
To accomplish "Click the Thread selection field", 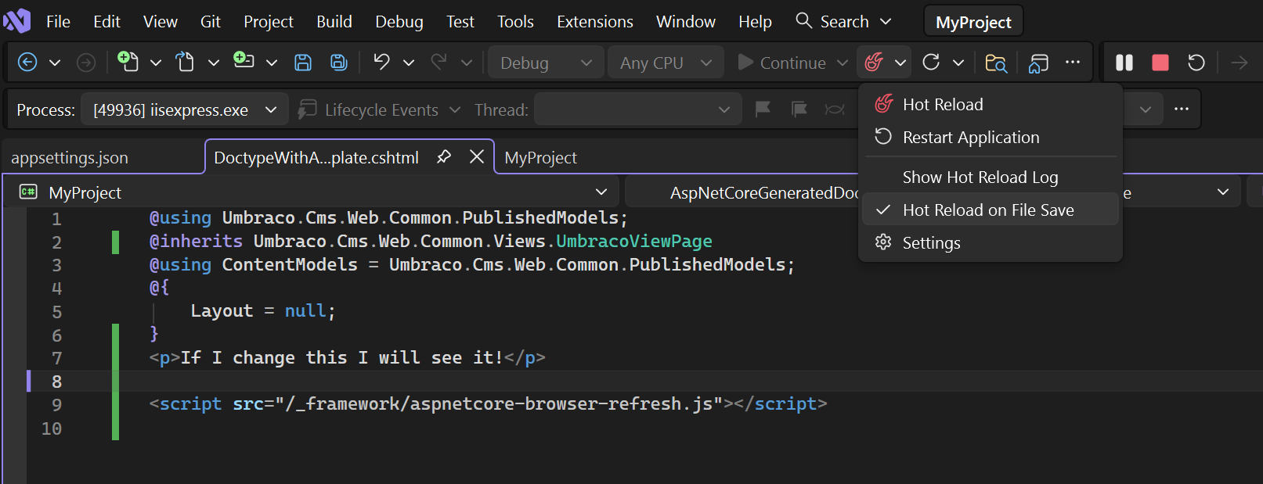I will [x=638, y=110].
